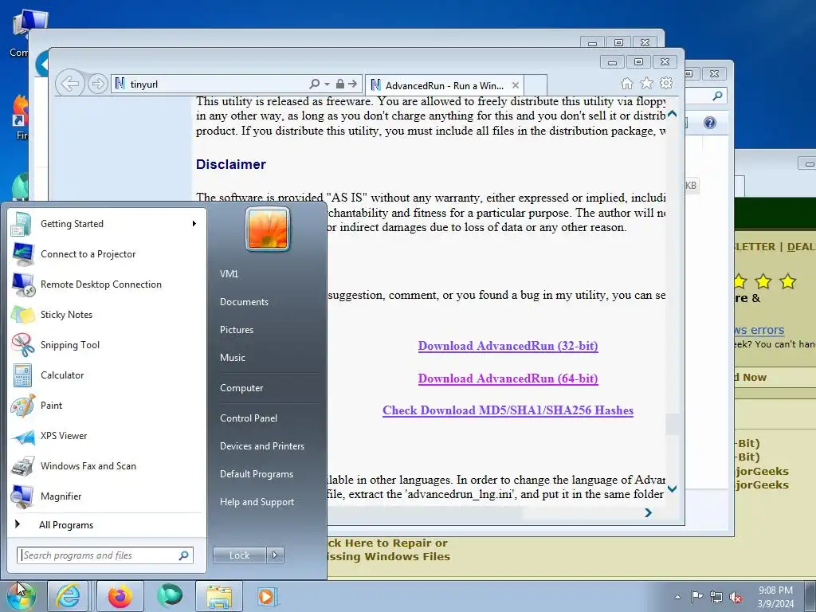The height and width of the screenshot is (612, 816).
Task: Click address bar search magnifier icon
Action: 314,84
